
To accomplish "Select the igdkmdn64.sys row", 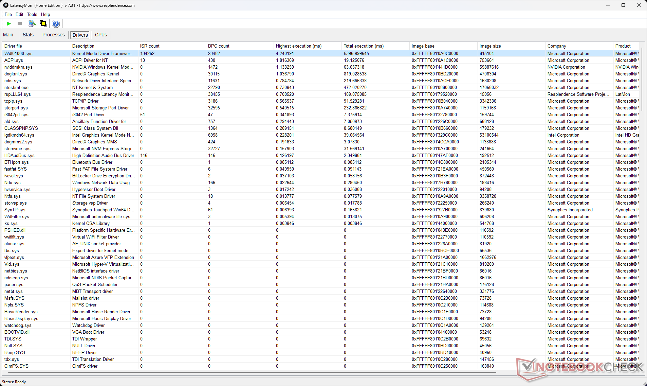I will 321,135.
